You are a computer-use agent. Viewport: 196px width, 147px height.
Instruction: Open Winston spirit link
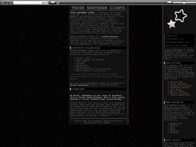tap(174, 132)
